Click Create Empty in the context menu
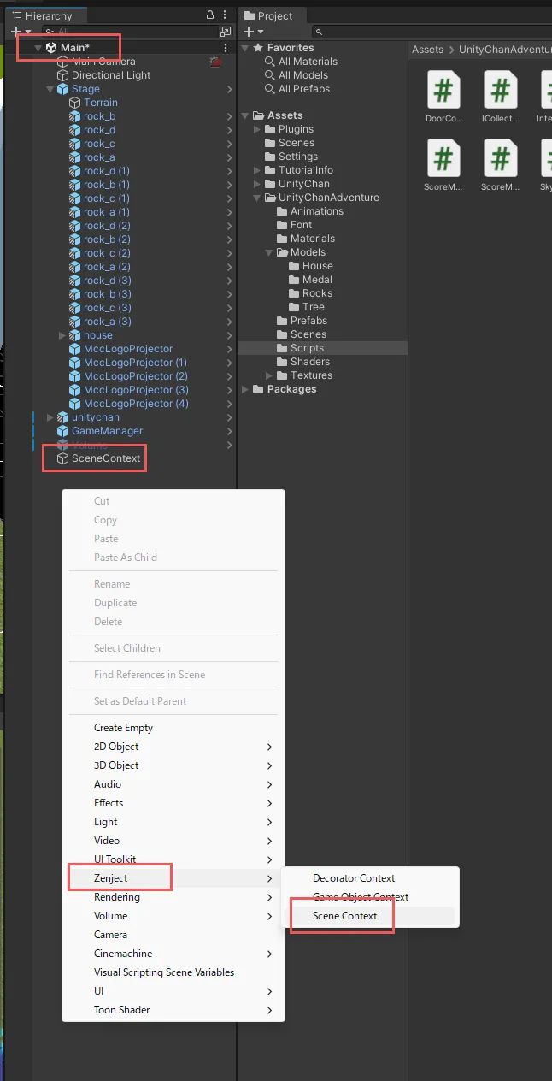Image resolution: width=552 pixels, height=1081 pixels. [x=123, y=728]
